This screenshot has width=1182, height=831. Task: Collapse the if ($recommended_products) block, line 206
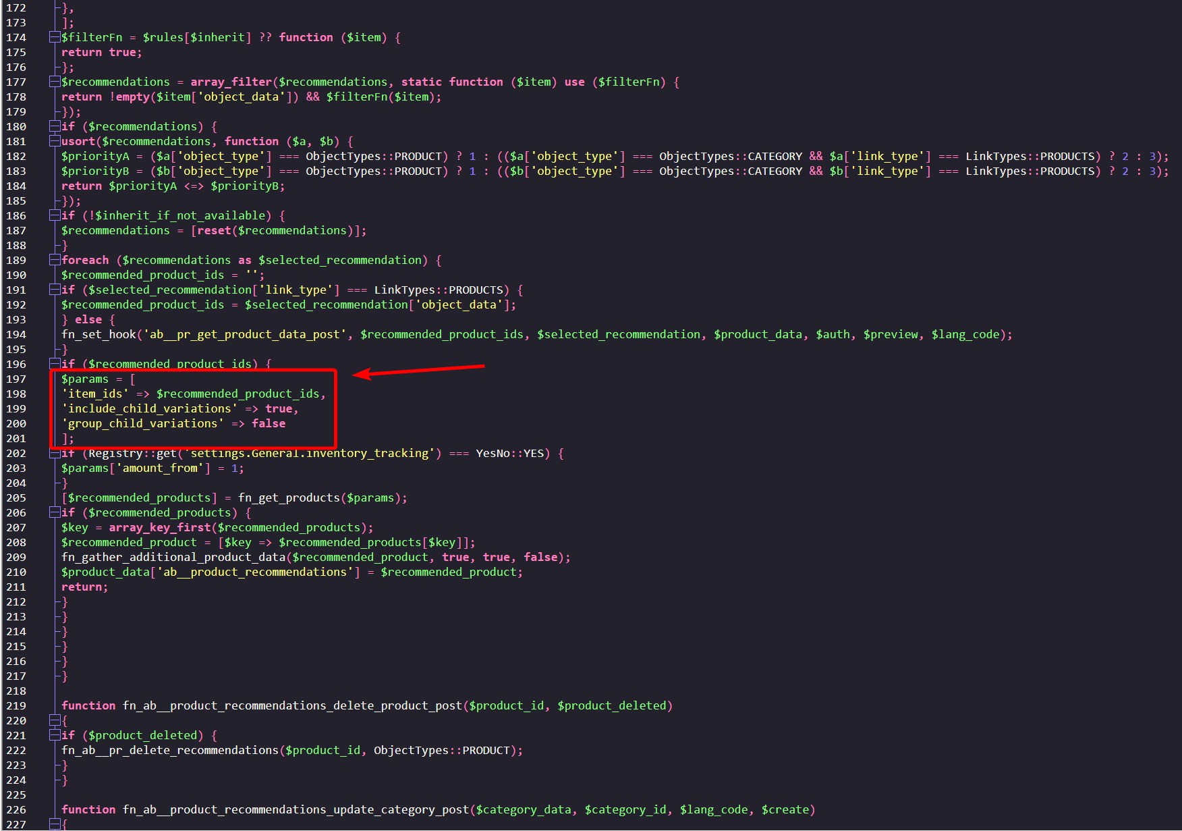click(x=54, y=513)
